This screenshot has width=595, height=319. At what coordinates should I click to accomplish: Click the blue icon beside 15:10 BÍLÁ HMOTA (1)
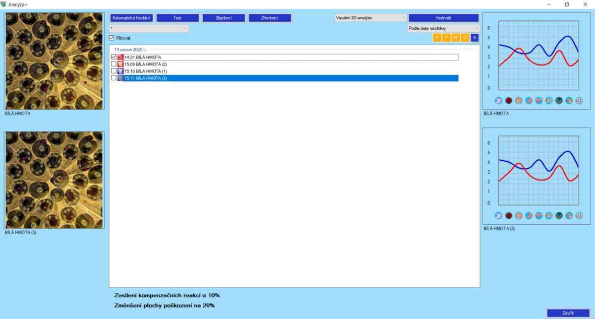pos(120,71)
